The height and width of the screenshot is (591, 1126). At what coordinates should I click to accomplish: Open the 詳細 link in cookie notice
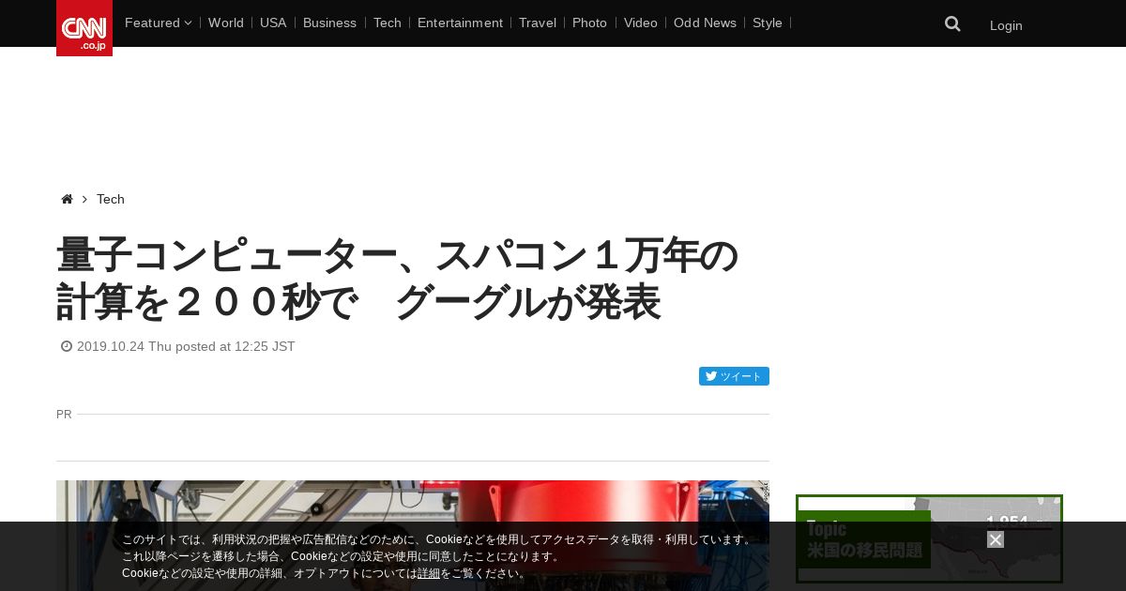point(429,573)
